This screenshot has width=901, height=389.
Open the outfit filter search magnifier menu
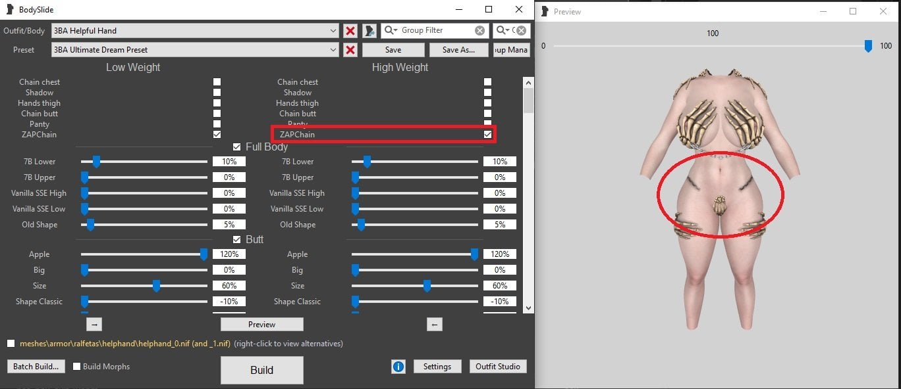503,30
